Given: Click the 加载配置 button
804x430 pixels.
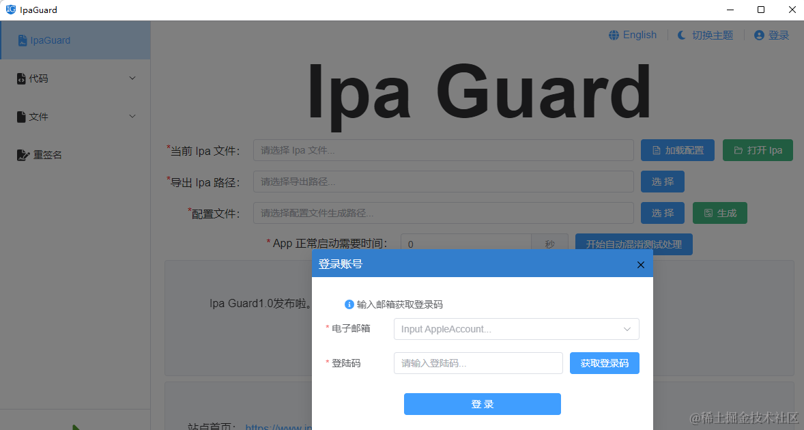Looking at the screenshot, I should (x=677, y=150).
